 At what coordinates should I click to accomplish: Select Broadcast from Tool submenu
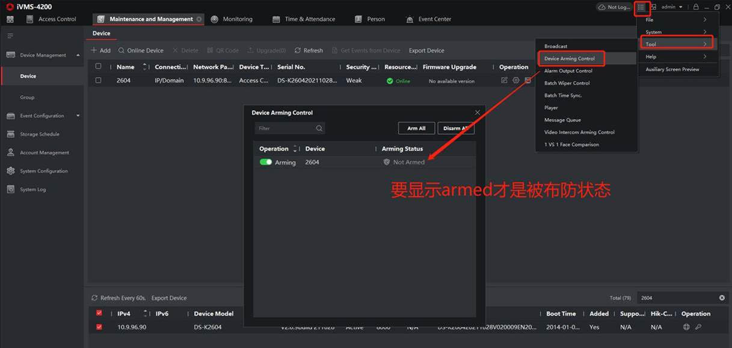coord(556,46)
